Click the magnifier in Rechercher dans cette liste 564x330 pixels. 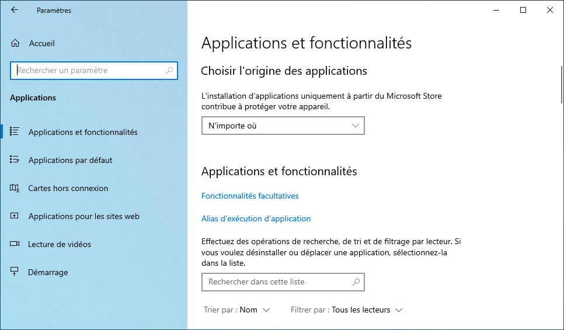point(356,282)
